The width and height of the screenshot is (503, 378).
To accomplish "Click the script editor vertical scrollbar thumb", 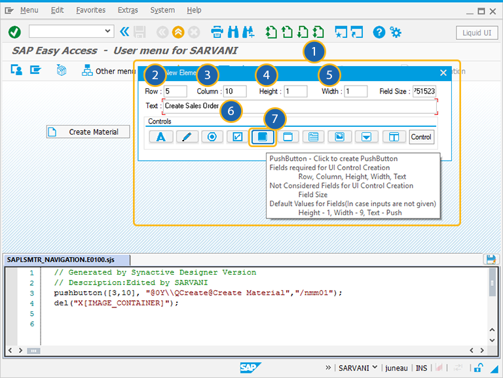I will point(492,283).
